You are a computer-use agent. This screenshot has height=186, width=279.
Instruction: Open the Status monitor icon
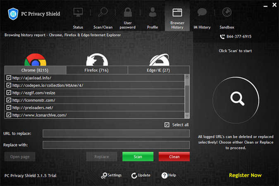pos(78,12)
